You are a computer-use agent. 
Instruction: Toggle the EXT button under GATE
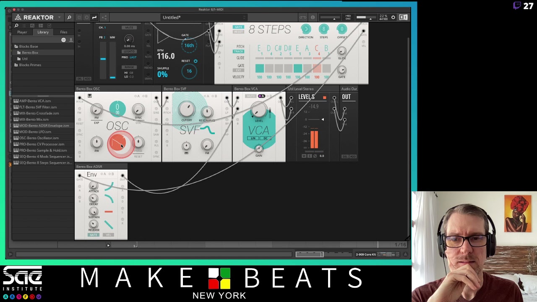coord(238,70)
